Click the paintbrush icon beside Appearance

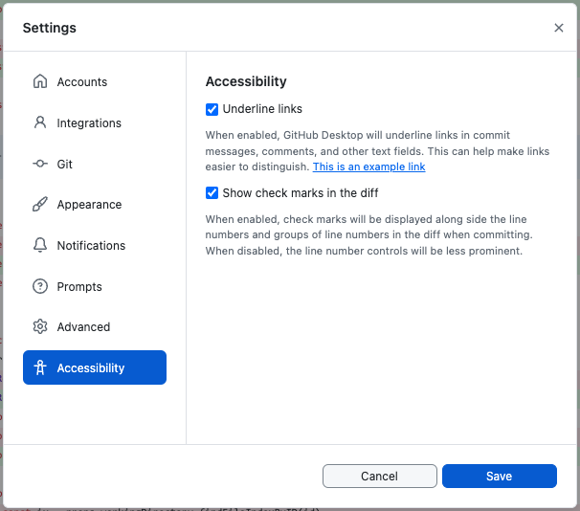[40, 205]
